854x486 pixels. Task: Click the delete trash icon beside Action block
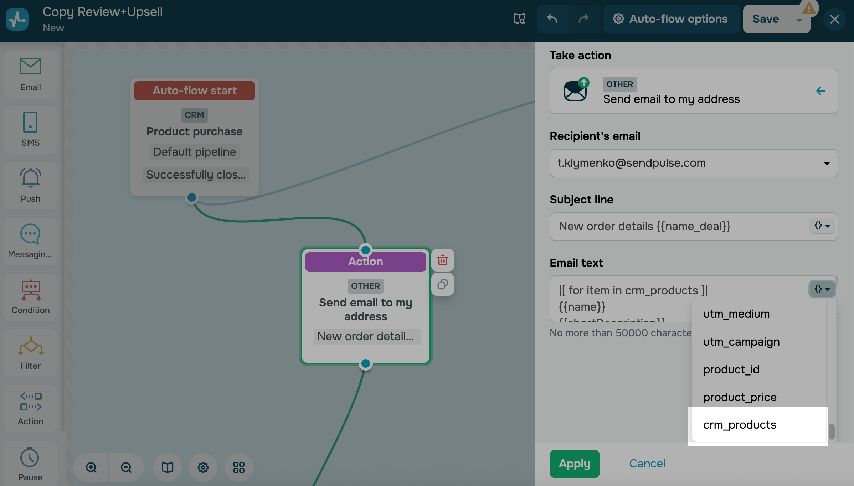(442, 260)
